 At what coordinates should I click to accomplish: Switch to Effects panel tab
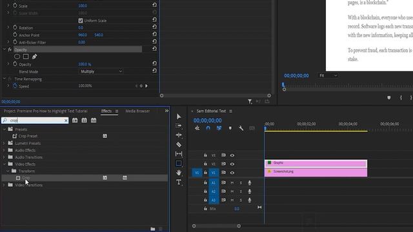(x=106, y=111)
